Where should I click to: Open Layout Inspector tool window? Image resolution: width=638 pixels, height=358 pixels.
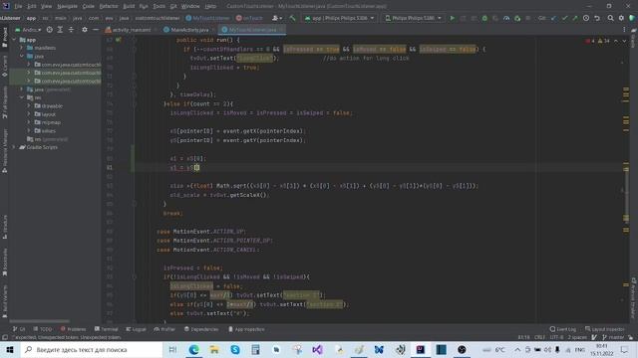(605, 329)
